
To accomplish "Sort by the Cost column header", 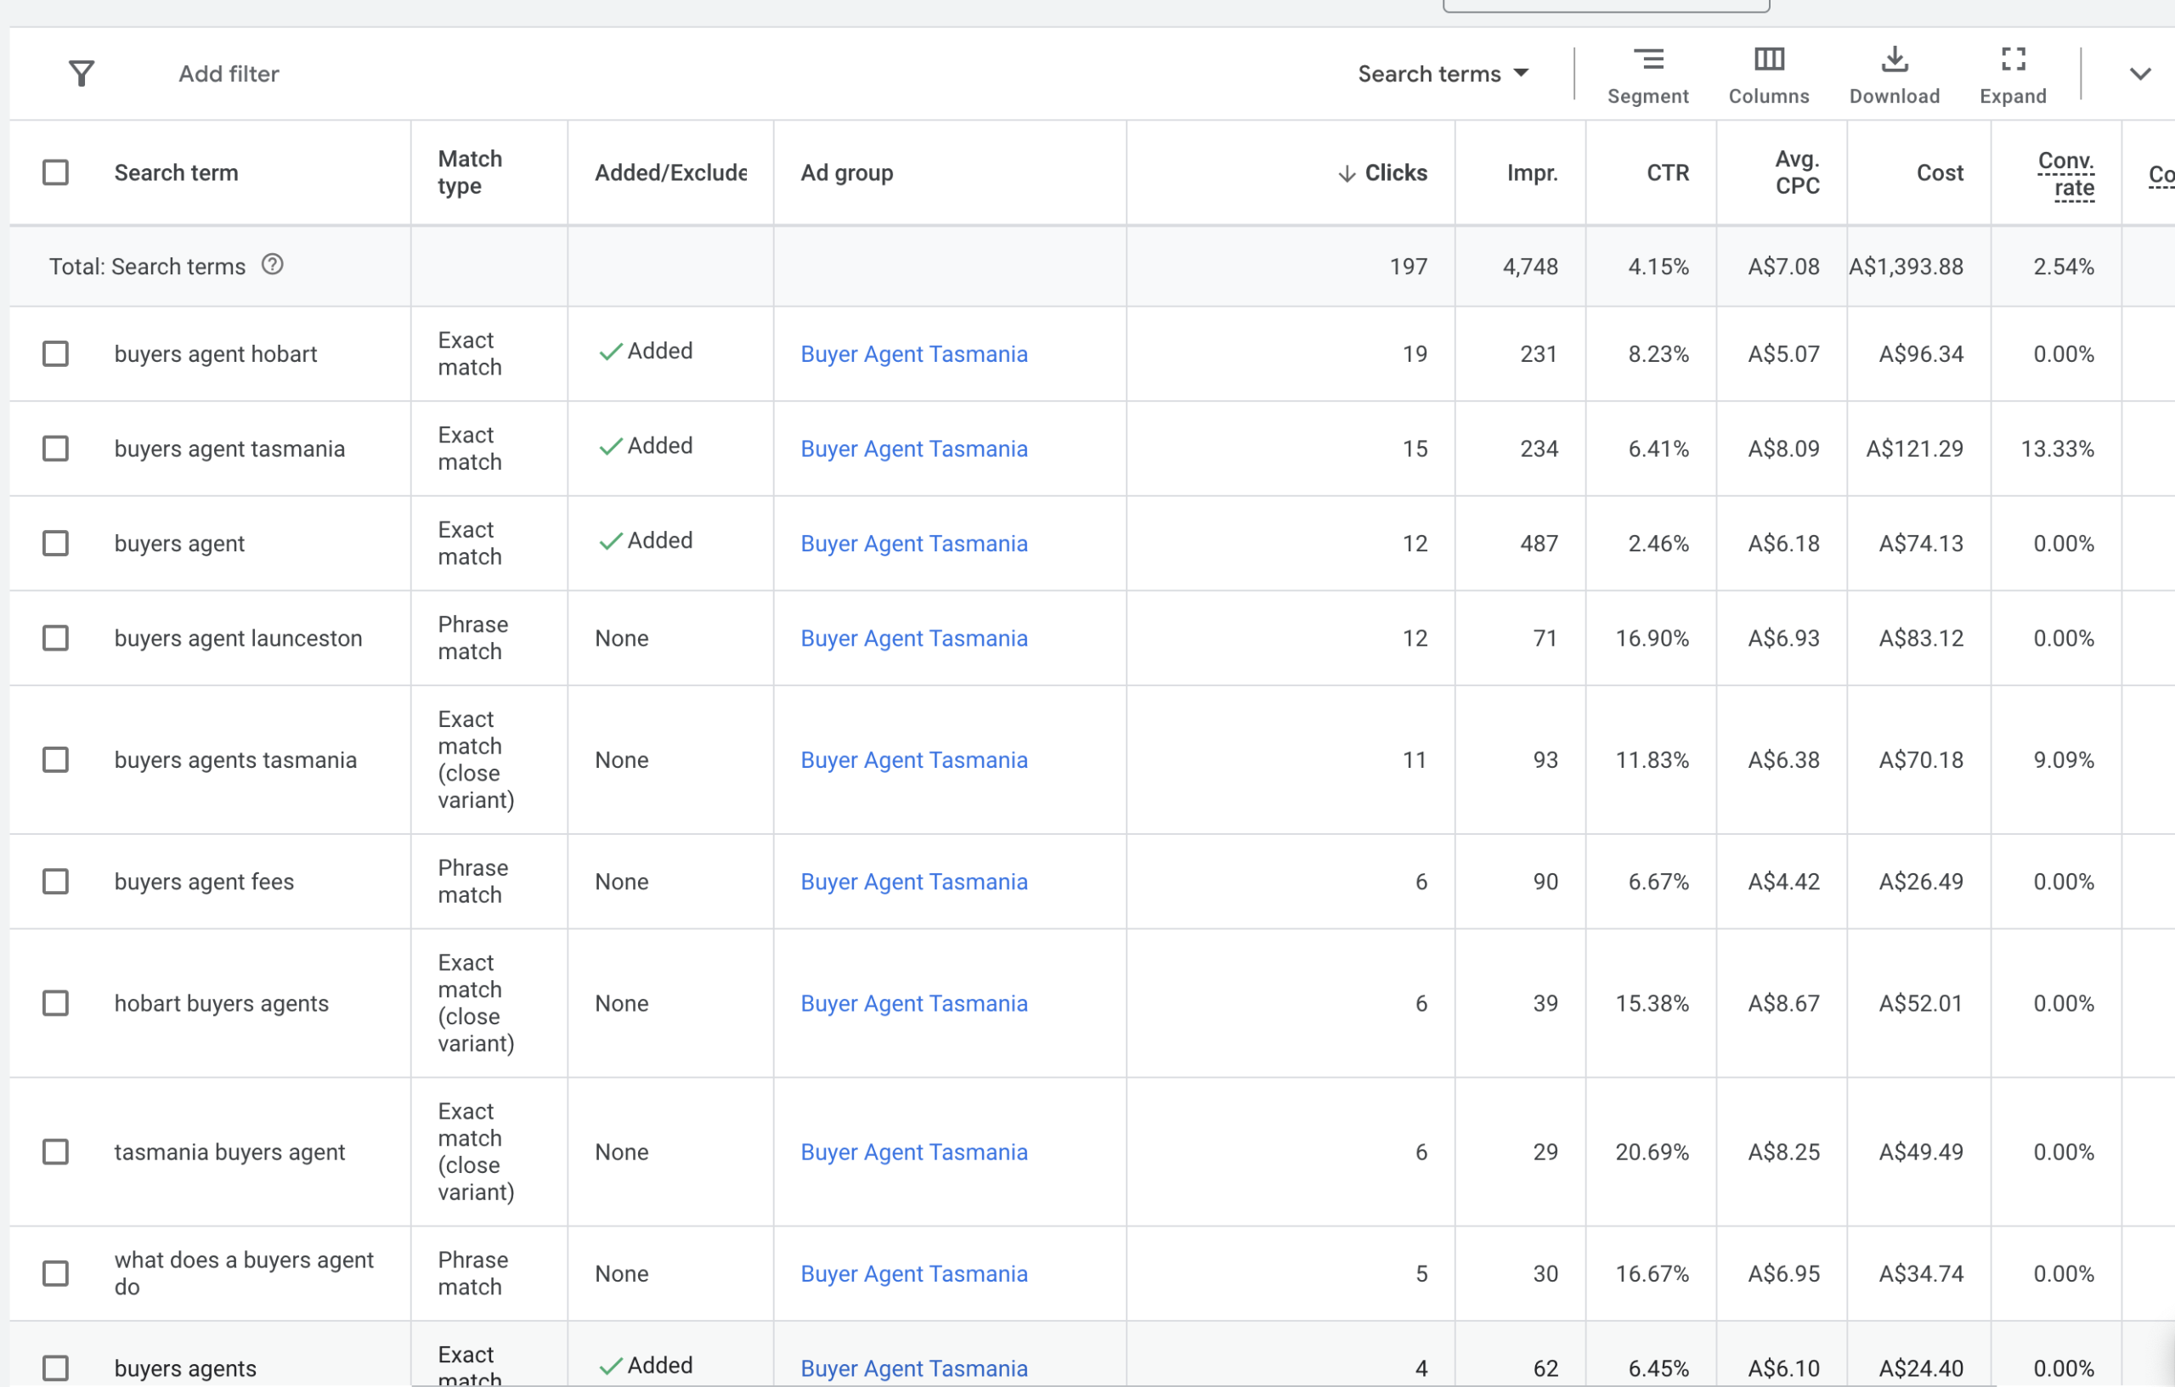I will click(1940, 173).
